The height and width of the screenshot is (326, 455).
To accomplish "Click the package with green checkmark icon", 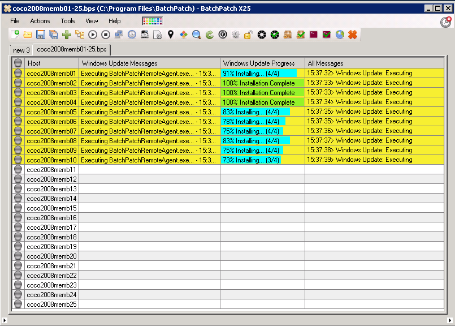I will (x=301, y=35).
